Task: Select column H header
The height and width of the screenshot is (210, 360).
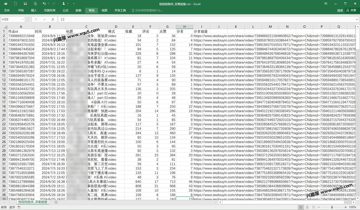Action: (x=184, y=27)
